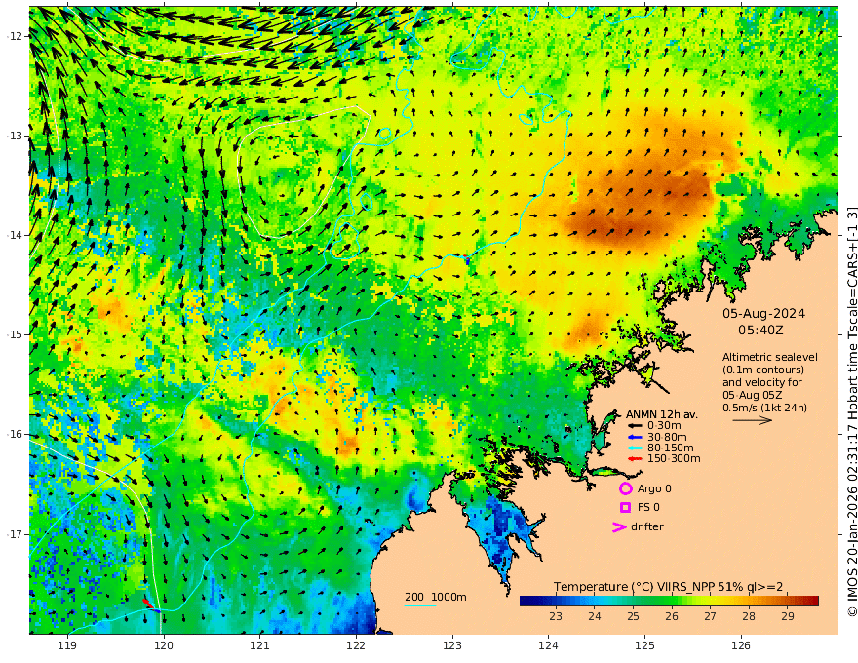
Task: Click the time text 05:40Z
Action: (760, 331)
